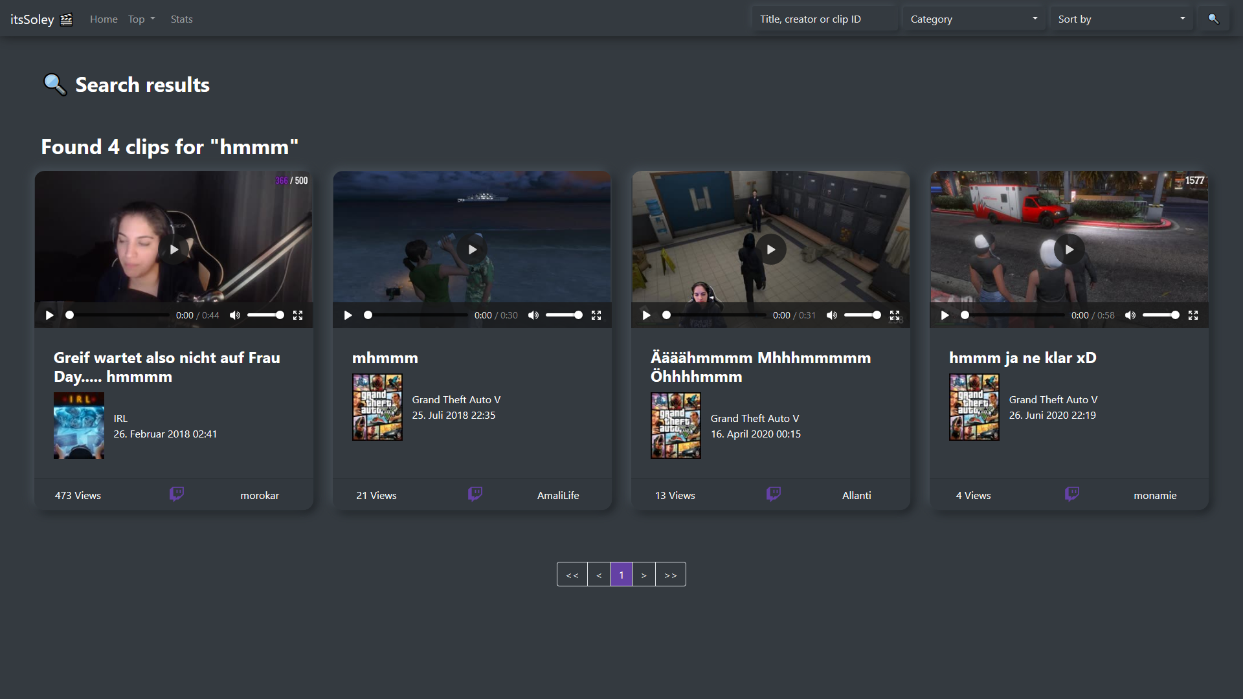Image resolution: width=1243 pixels, height=699 pixels.
Task: Open the Stats page
Action: tap(181, 19)
